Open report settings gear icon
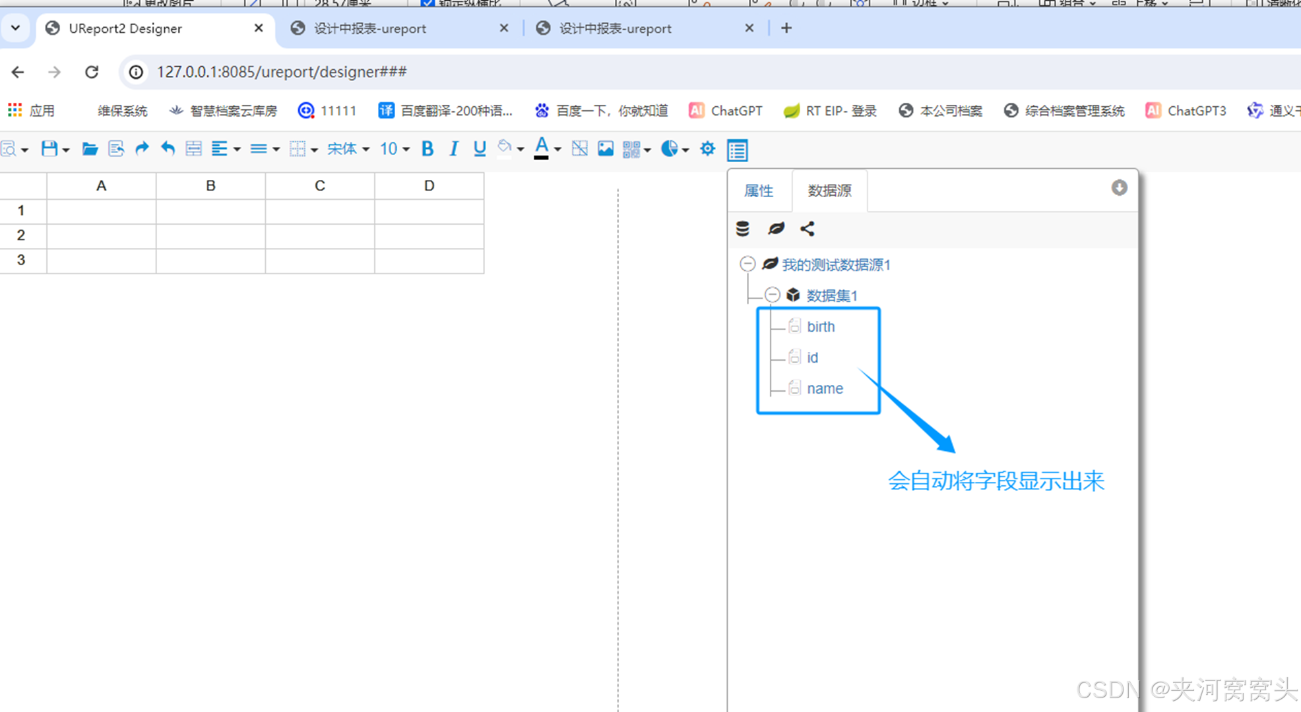The image size is (1301, 712). coord(707,149)
